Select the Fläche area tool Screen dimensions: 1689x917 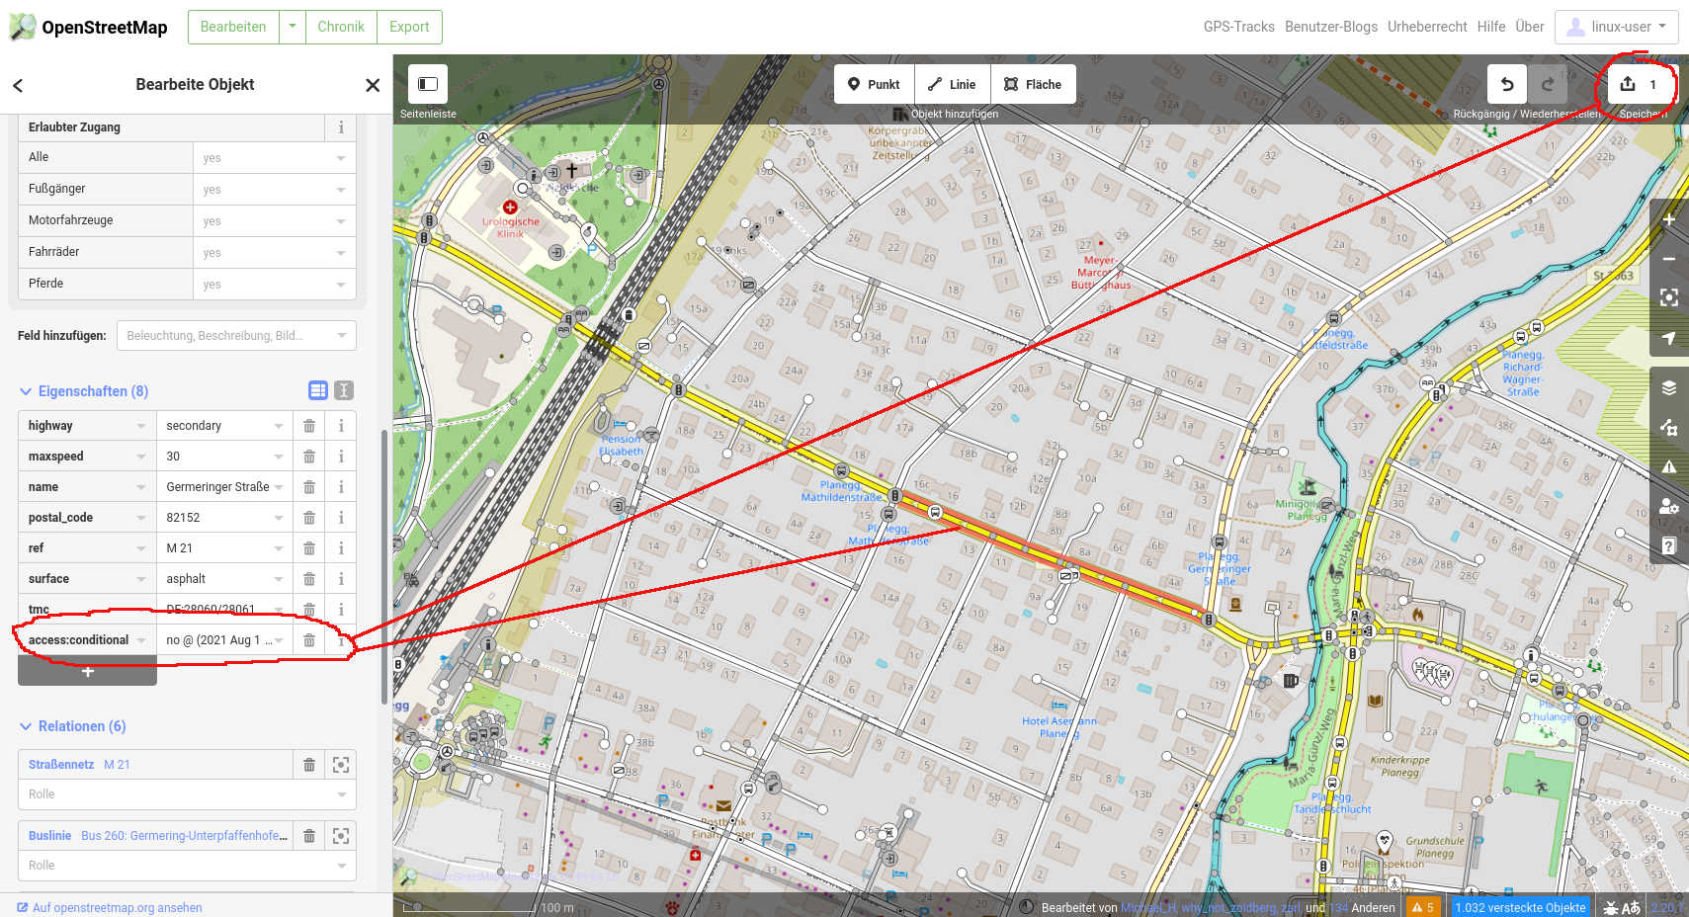pos(1034,84)
